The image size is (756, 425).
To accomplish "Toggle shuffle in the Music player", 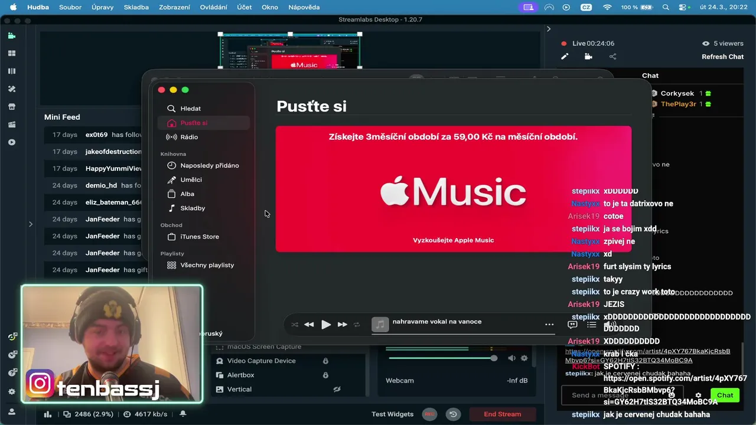I will [295, 325].
